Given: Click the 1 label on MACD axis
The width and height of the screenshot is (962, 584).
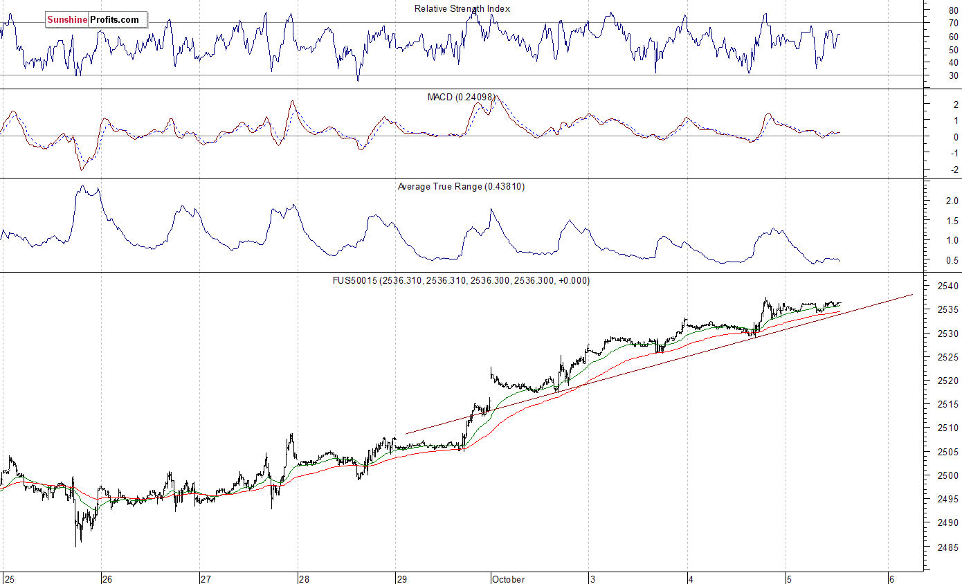Looking at the screenshot, I should tap(956, 120).
